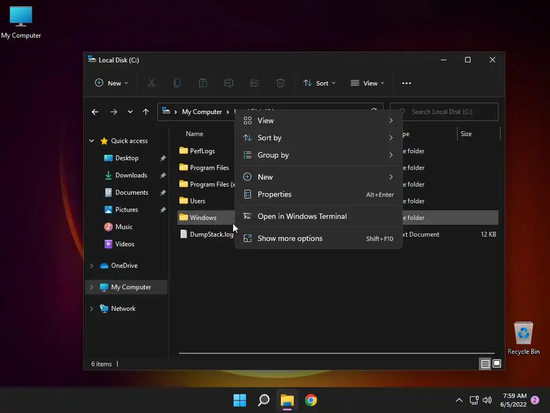Open Sort by submenu in context menu
Image resolution: width=550 pixels, height=413 pixels.
click(319, 138)
